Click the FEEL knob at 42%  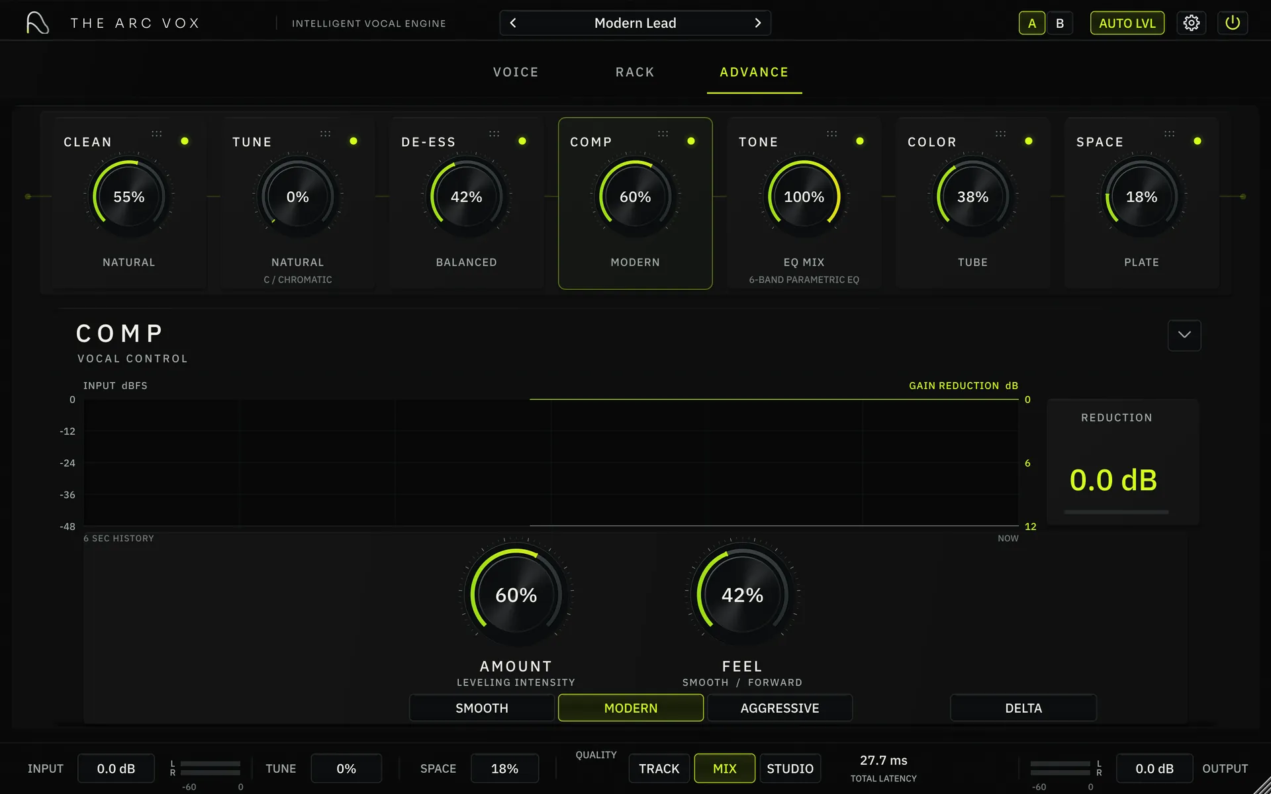743,594
